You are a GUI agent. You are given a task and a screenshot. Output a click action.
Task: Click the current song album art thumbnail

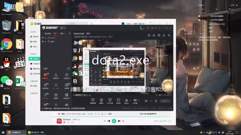pyautogui.click(x=59, y=121)
